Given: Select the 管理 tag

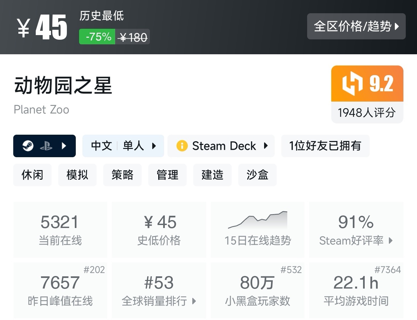Looking at the screenshot, I should pyautogui.click(x=167, y=175).
